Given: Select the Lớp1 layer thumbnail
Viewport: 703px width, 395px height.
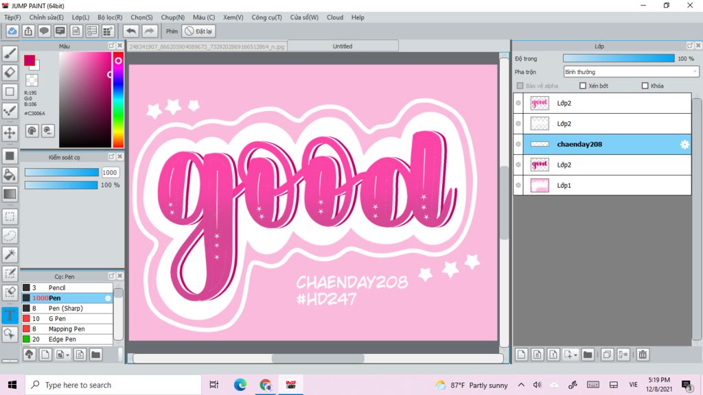Looking at the screenshot, I should pos(540,185).
